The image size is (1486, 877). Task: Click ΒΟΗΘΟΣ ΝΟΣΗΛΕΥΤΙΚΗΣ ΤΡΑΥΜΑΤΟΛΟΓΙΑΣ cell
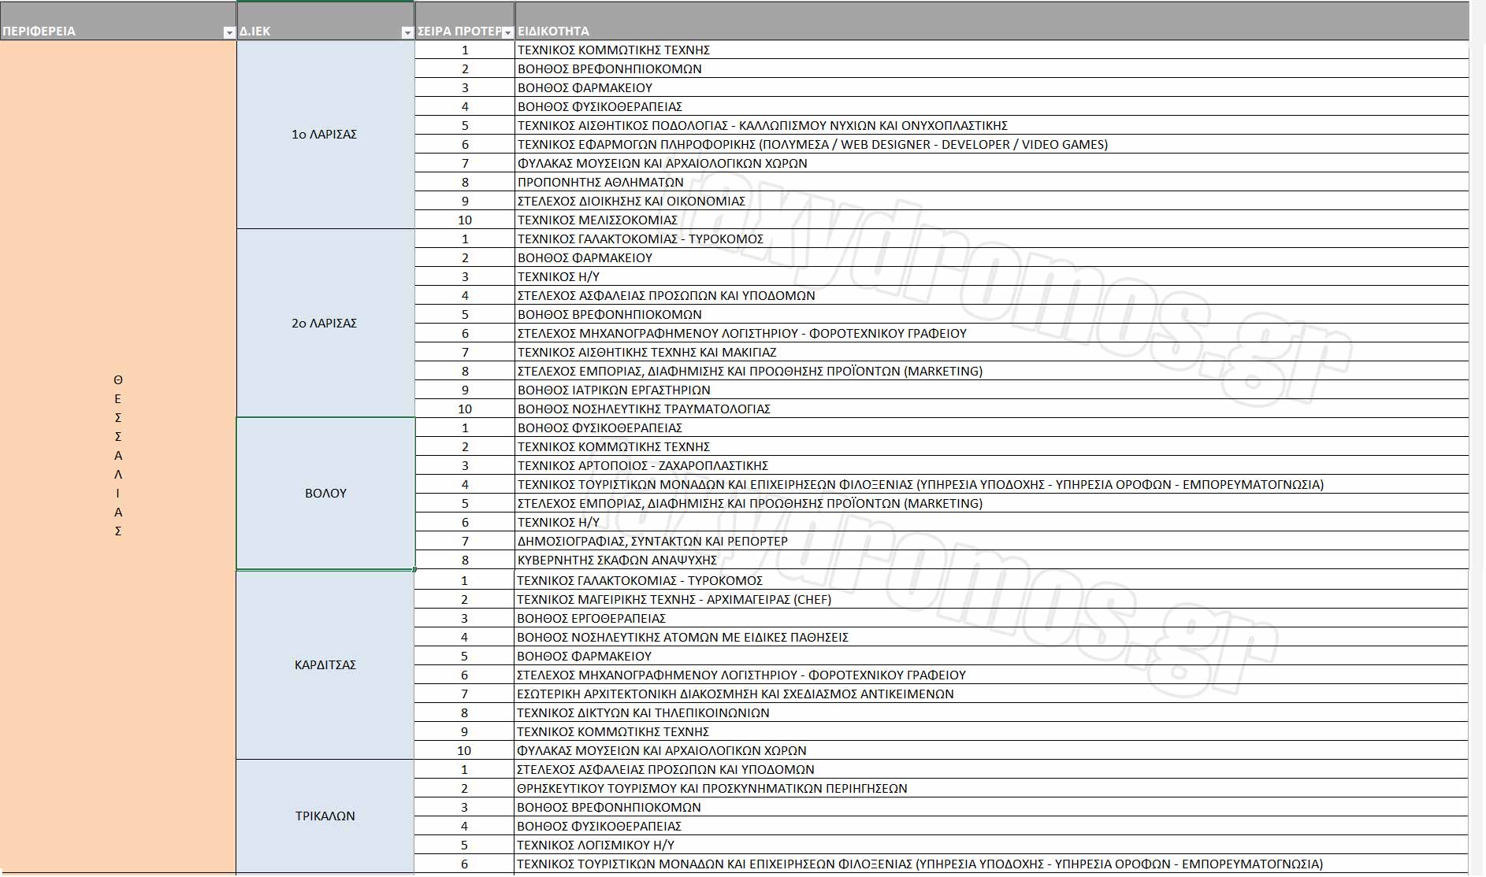tap(992, 409)
